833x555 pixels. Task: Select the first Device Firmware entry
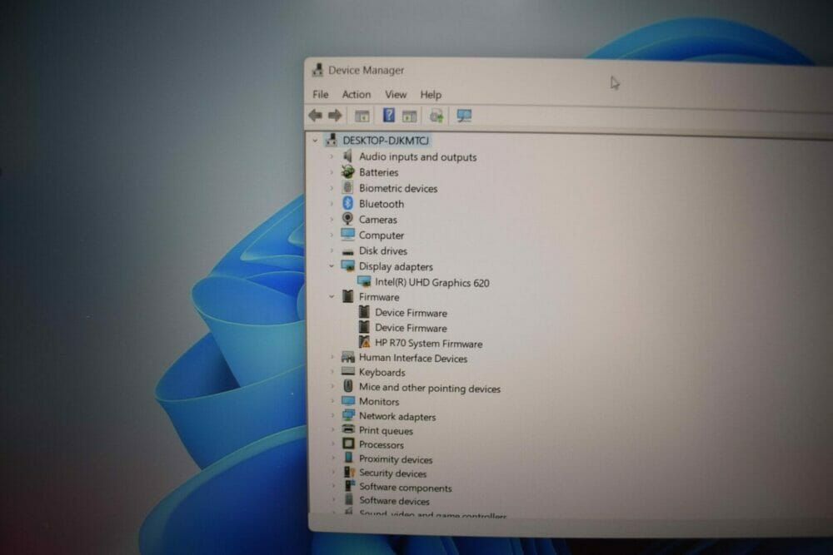411,313
